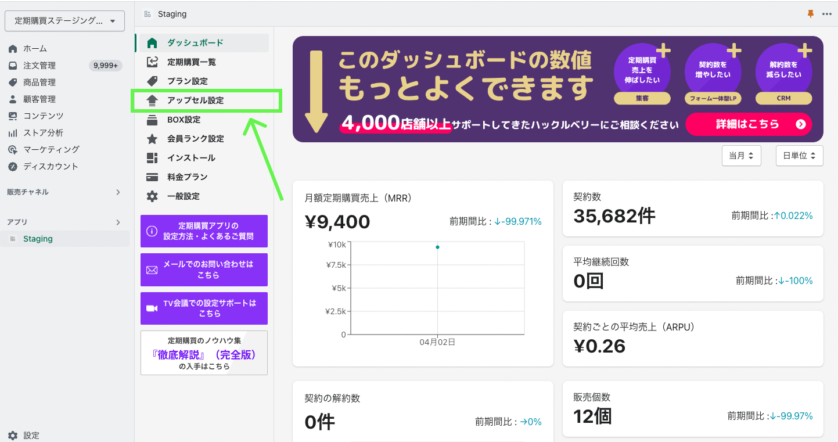Open the 当月 period dropdown
The height and width of the screenshot is (442, 838).
(x=742, y=156)
